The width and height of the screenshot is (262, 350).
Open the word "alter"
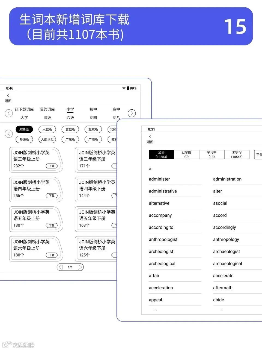(218, 191)
